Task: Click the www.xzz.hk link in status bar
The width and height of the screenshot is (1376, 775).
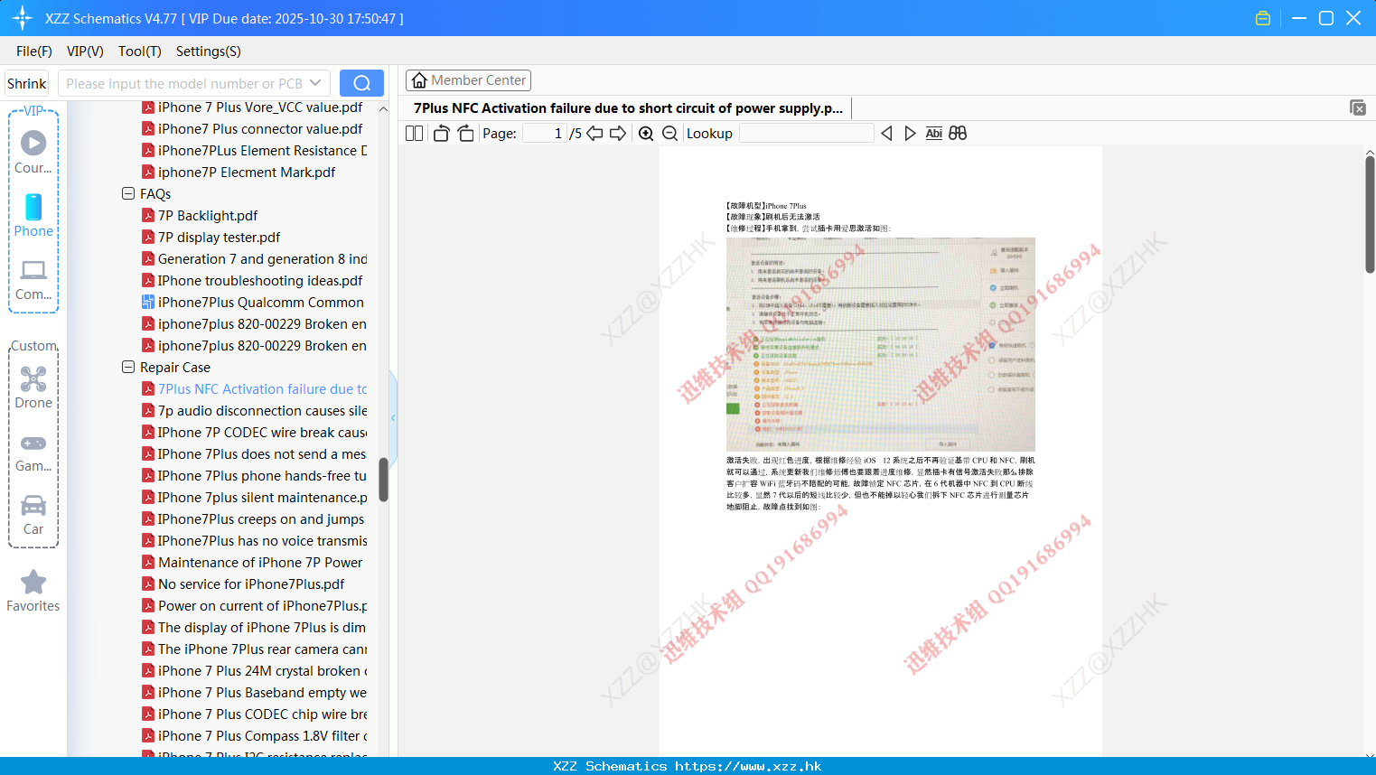Action: (748, 766)
